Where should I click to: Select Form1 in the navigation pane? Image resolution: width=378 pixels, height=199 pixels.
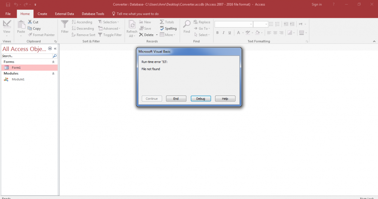point(16,68)
